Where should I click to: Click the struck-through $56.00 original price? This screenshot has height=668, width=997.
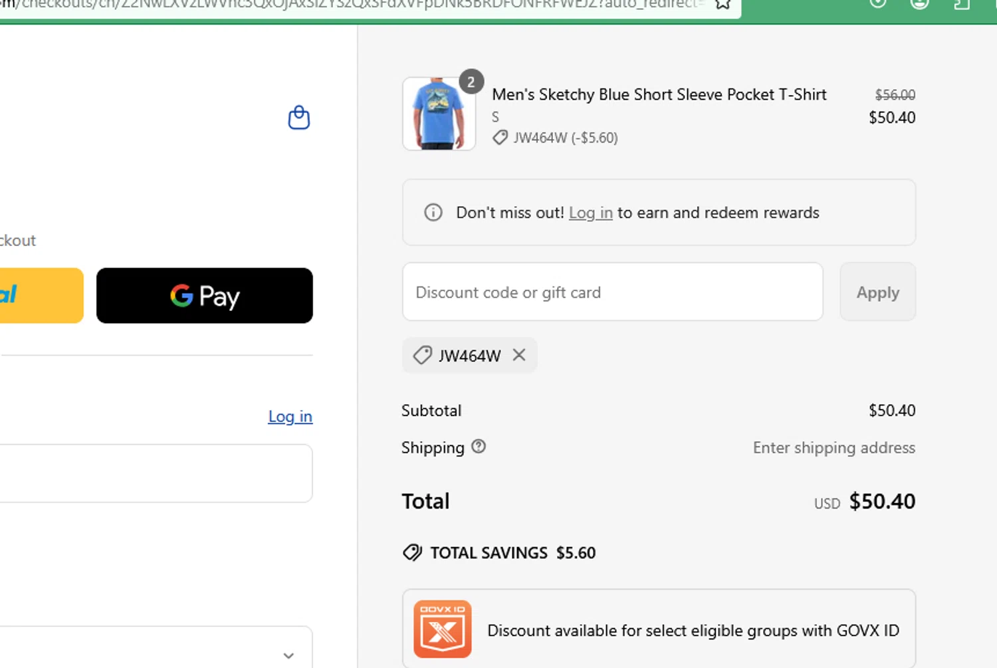tap(895, 94)
